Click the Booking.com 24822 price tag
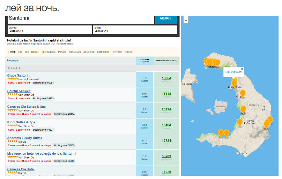282x179 pixels. [x=43, y=99]
